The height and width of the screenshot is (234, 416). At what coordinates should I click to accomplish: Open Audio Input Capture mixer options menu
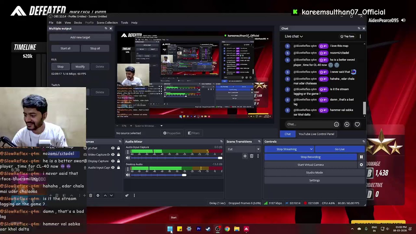click(x=127, y=152)
